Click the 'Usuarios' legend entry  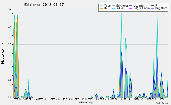(139, 5)
